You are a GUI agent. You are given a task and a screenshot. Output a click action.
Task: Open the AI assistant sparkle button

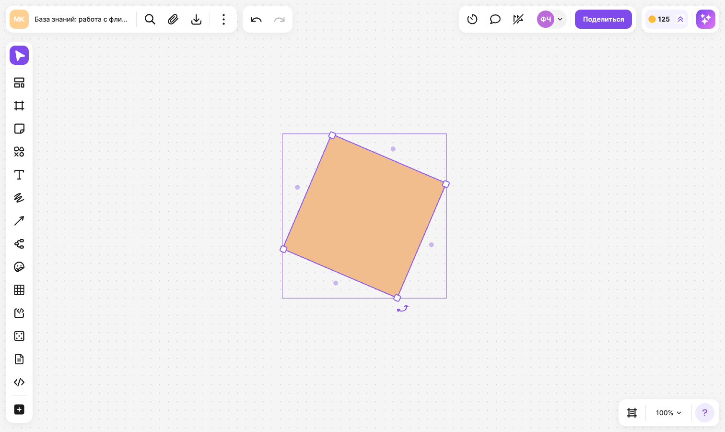click(706, 19)
